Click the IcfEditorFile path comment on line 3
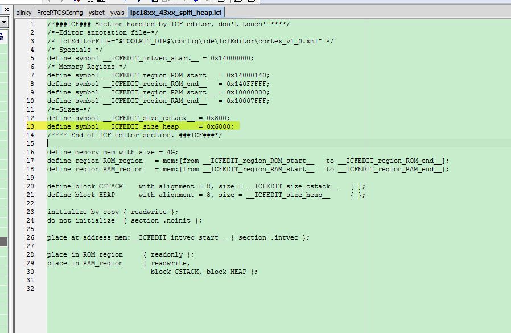The height and width of the screenshot is (333, 511). 190,41
